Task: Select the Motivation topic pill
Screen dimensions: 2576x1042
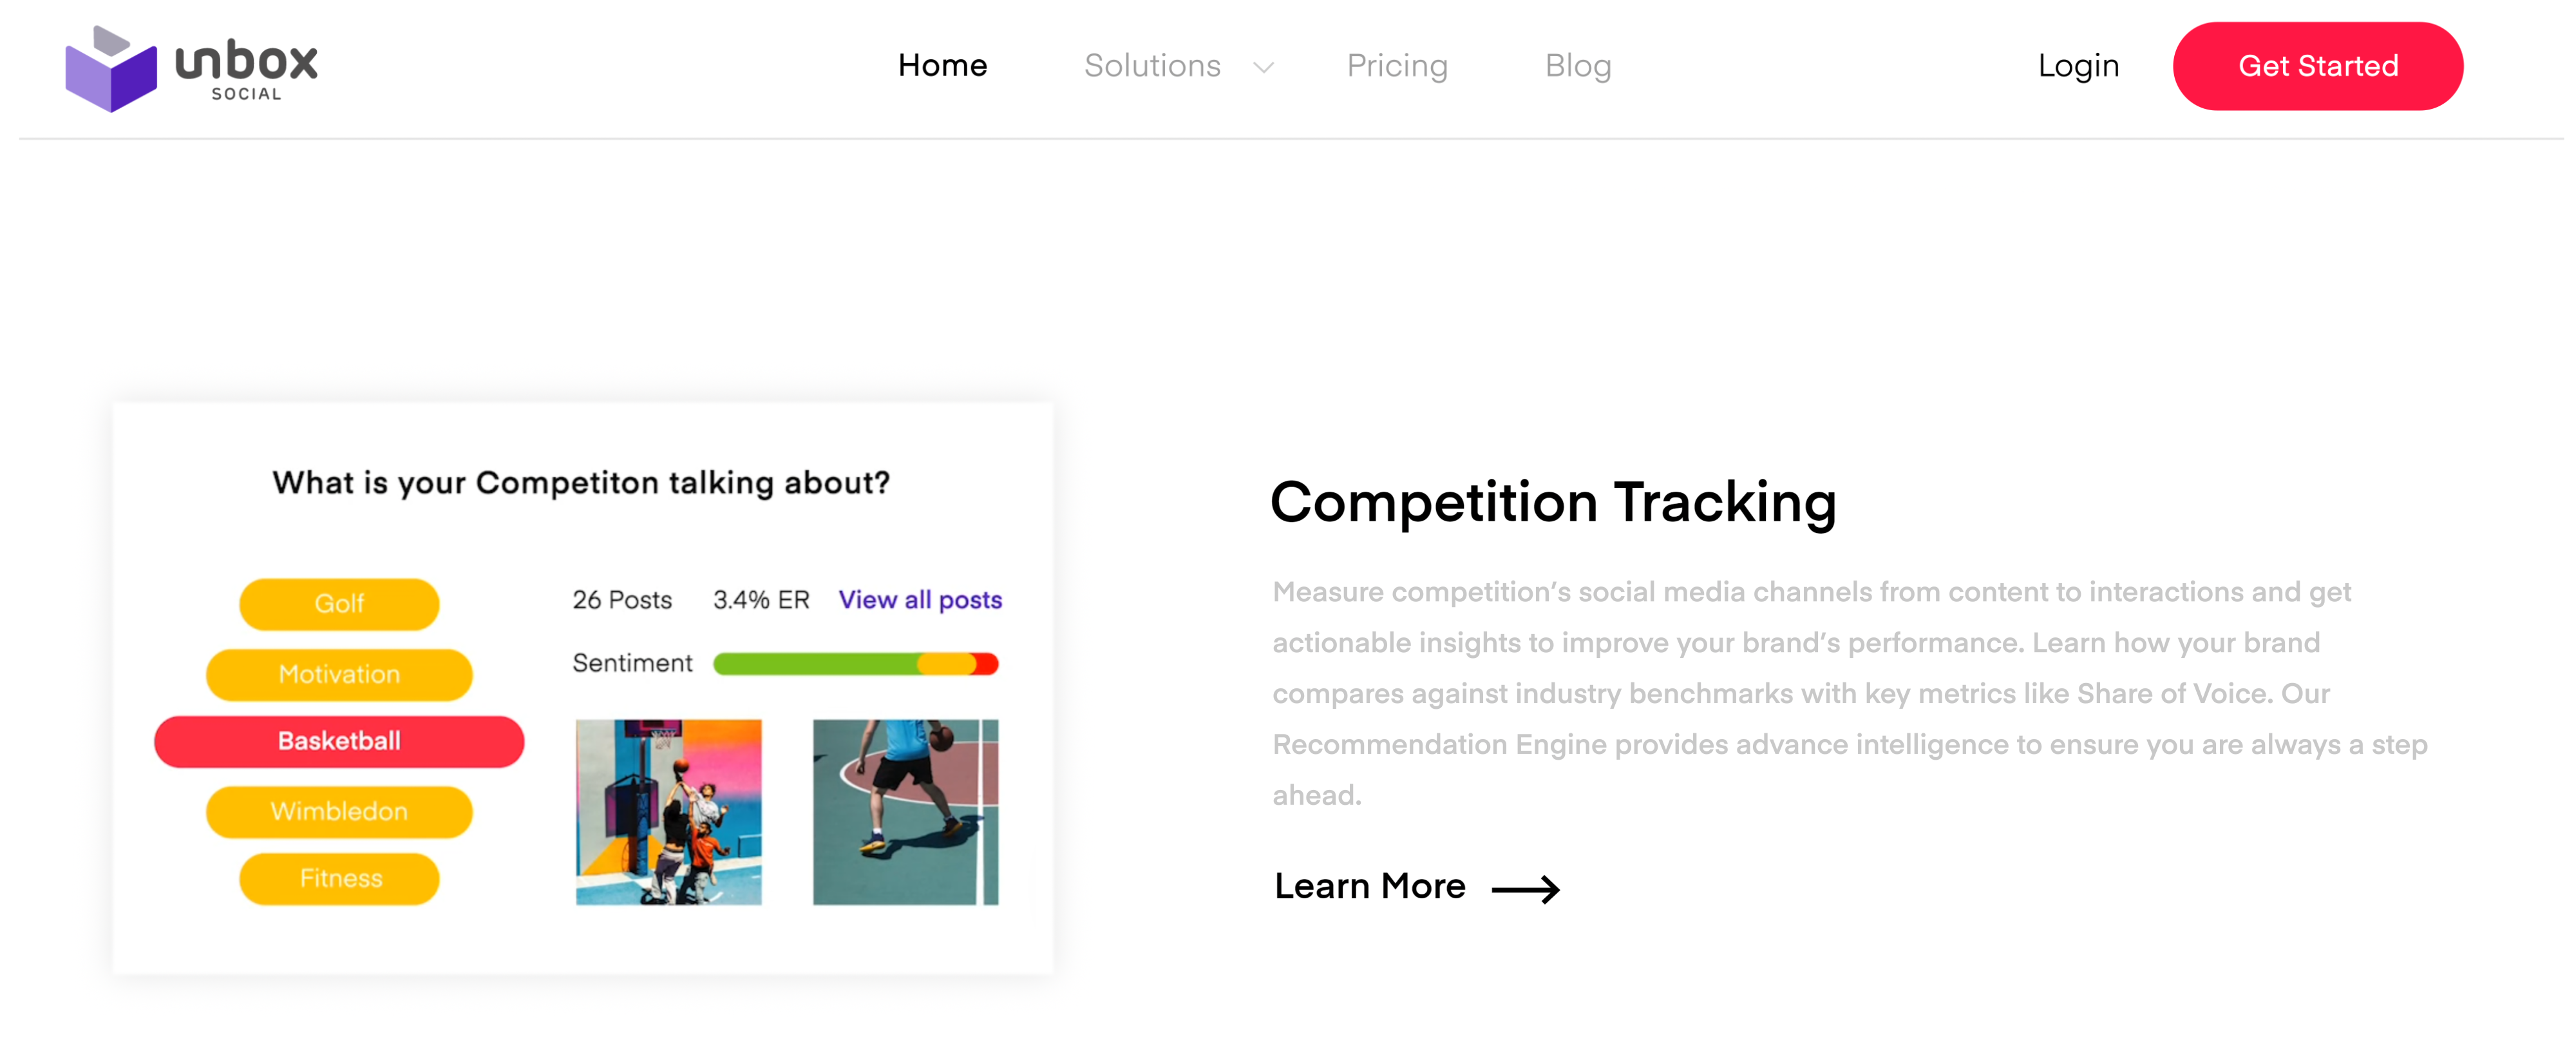Action: pyautogui.click(x=339, y=673)
